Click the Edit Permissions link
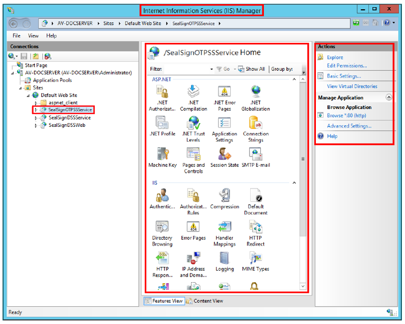 [x=346, y=66]
